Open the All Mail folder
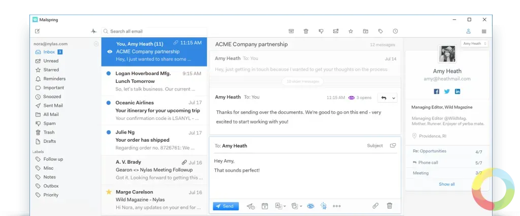 click(47, 114)
